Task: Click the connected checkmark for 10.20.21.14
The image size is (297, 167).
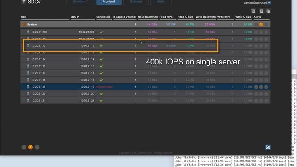Action: click(101, 59)
